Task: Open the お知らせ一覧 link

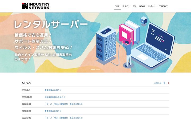Action: (160, 83)
